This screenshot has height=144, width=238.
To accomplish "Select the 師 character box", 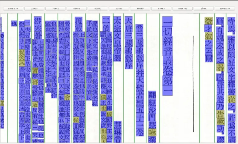I will 220,21.
